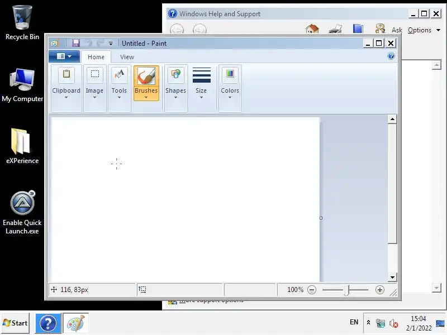Click the Show desktop icon in tray corner
Viewport: 447px width, 335px height.
coord(440,323)
